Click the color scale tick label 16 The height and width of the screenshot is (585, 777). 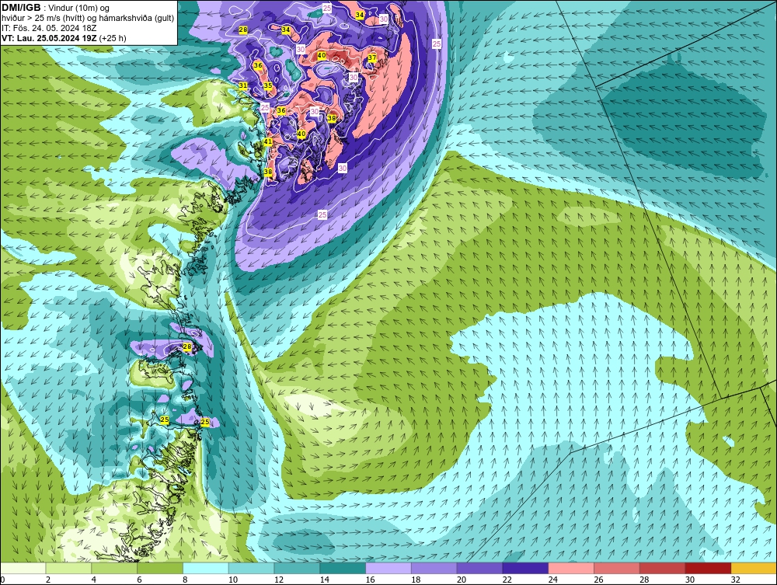click(x=370, y=579)
